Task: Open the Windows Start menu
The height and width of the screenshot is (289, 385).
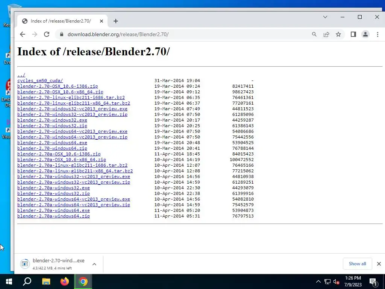Action: pos(9,281)
